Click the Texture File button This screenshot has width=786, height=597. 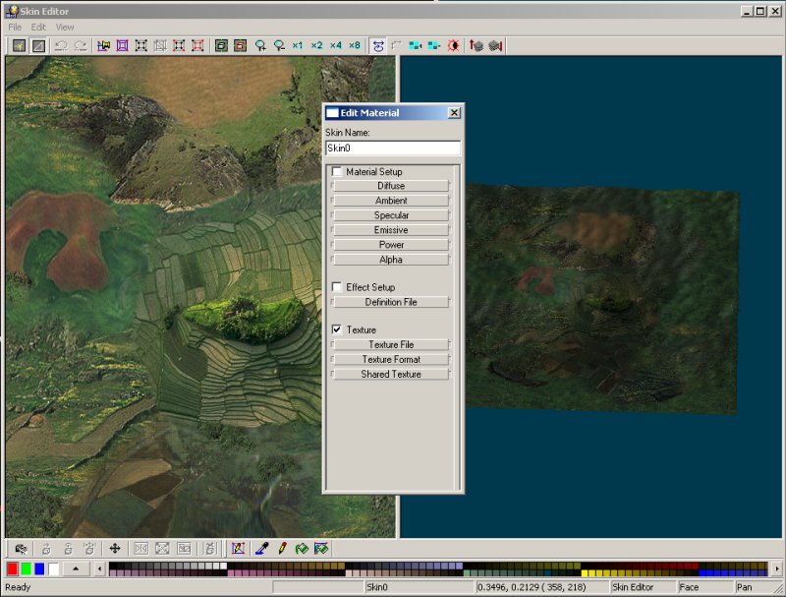point(391,345)
